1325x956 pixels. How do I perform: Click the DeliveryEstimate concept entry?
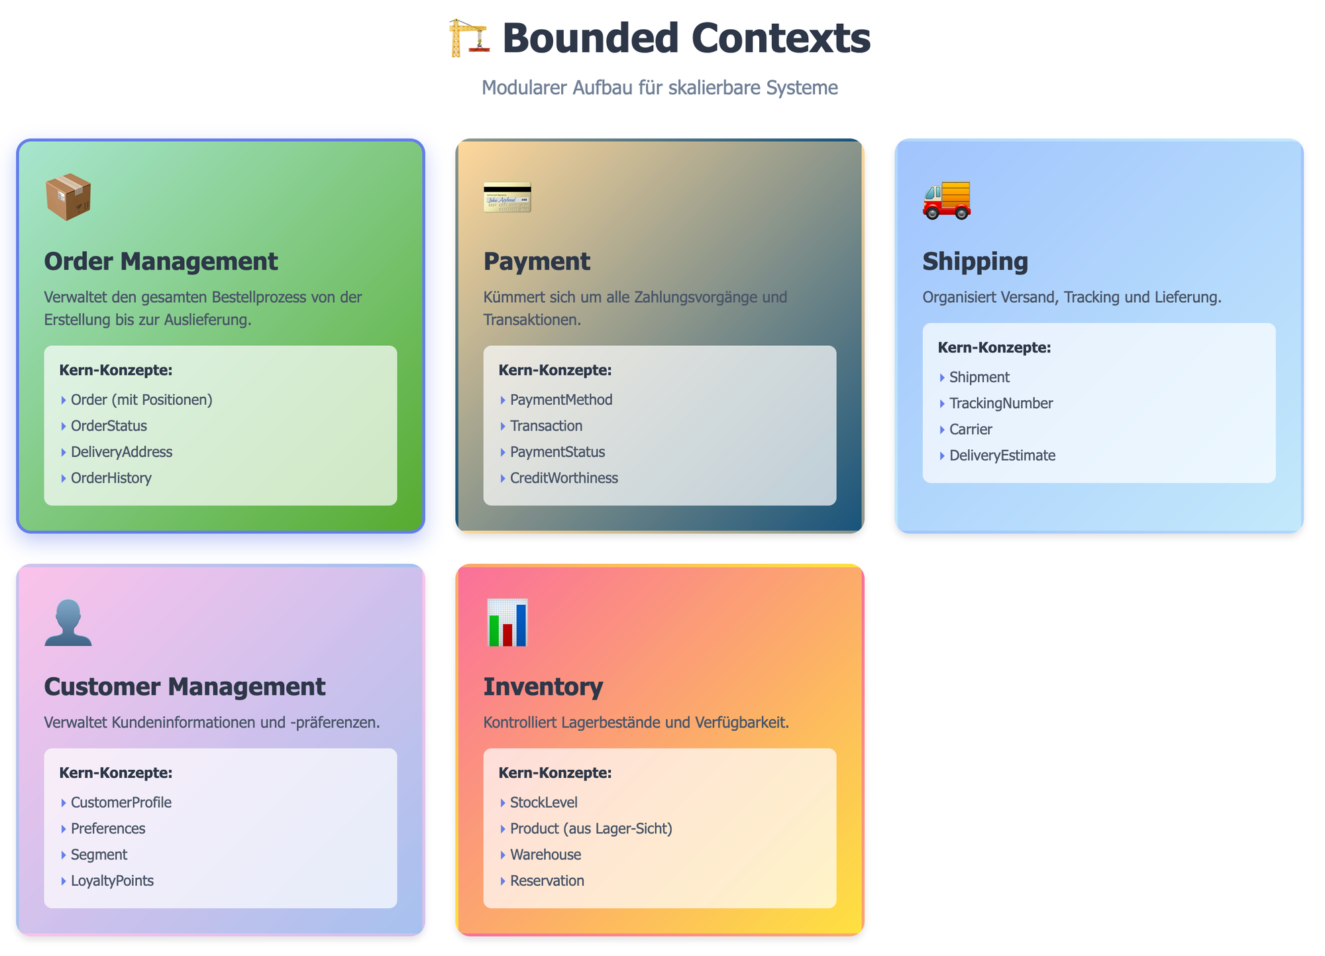coord(1002,455)
